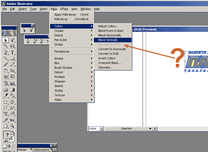
Task: Open the File menu
Action: coord(5,9)
